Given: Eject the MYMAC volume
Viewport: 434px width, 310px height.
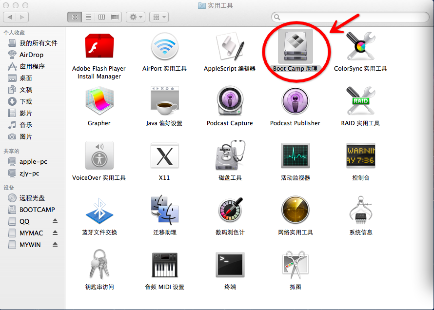Looking at the screenshot, I should [55, 233].
